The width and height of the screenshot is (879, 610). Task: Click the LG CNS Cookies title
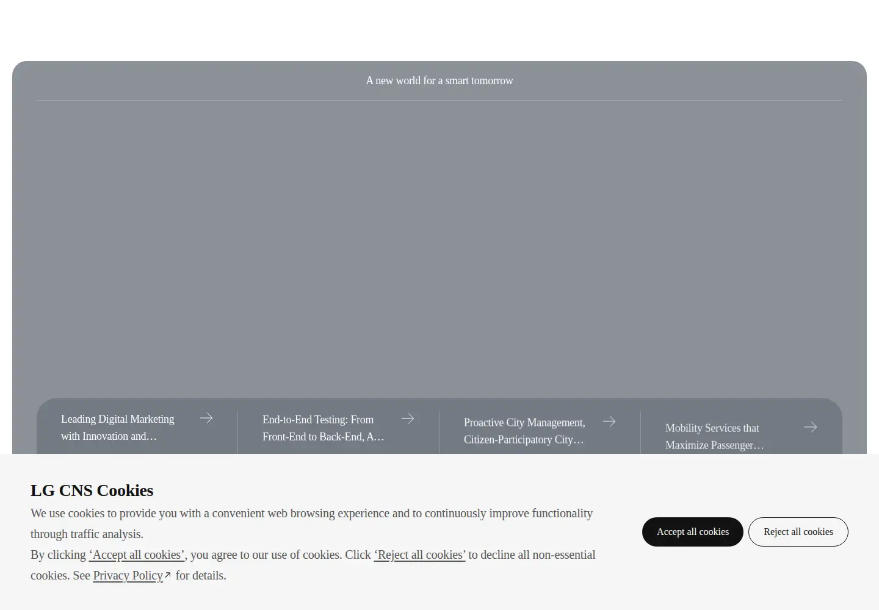coord(92,490)
